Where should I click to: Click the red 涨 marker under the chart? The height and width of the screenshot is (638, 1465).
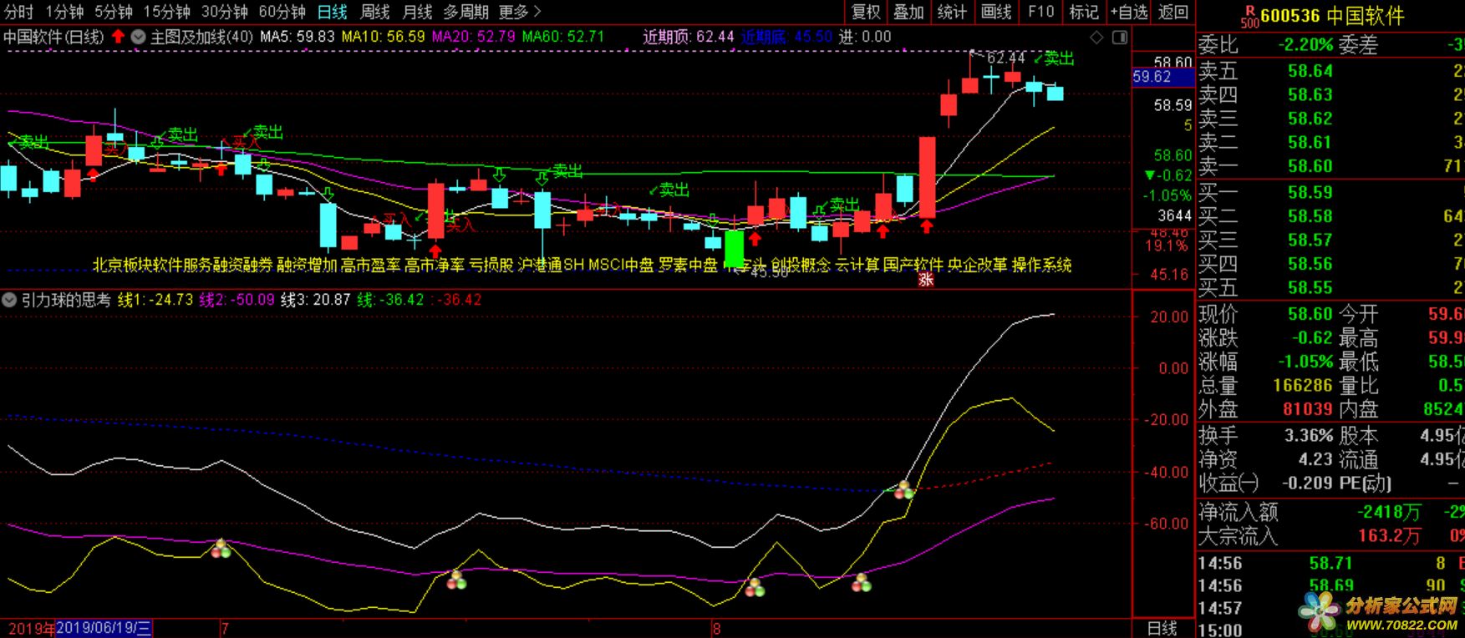click(925, 280)
